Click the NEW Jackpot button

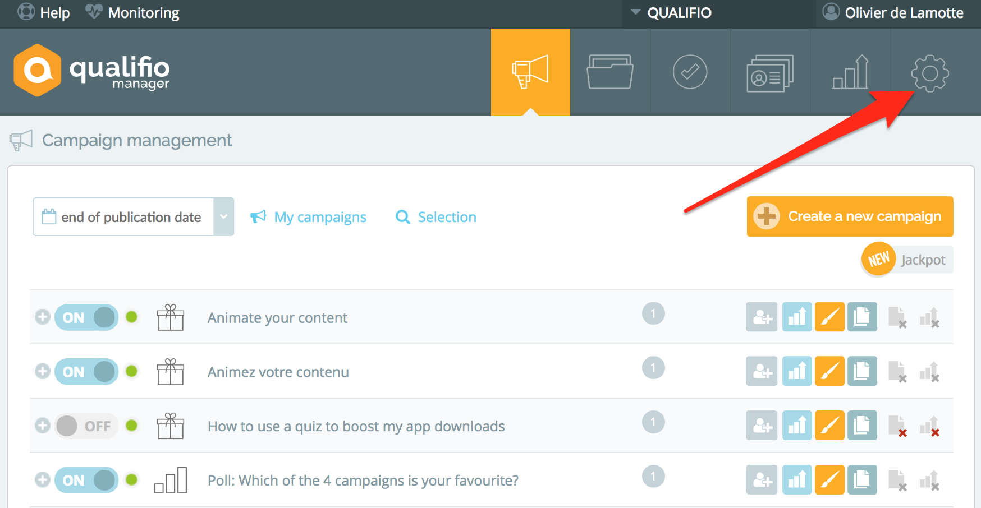point(907,260)
